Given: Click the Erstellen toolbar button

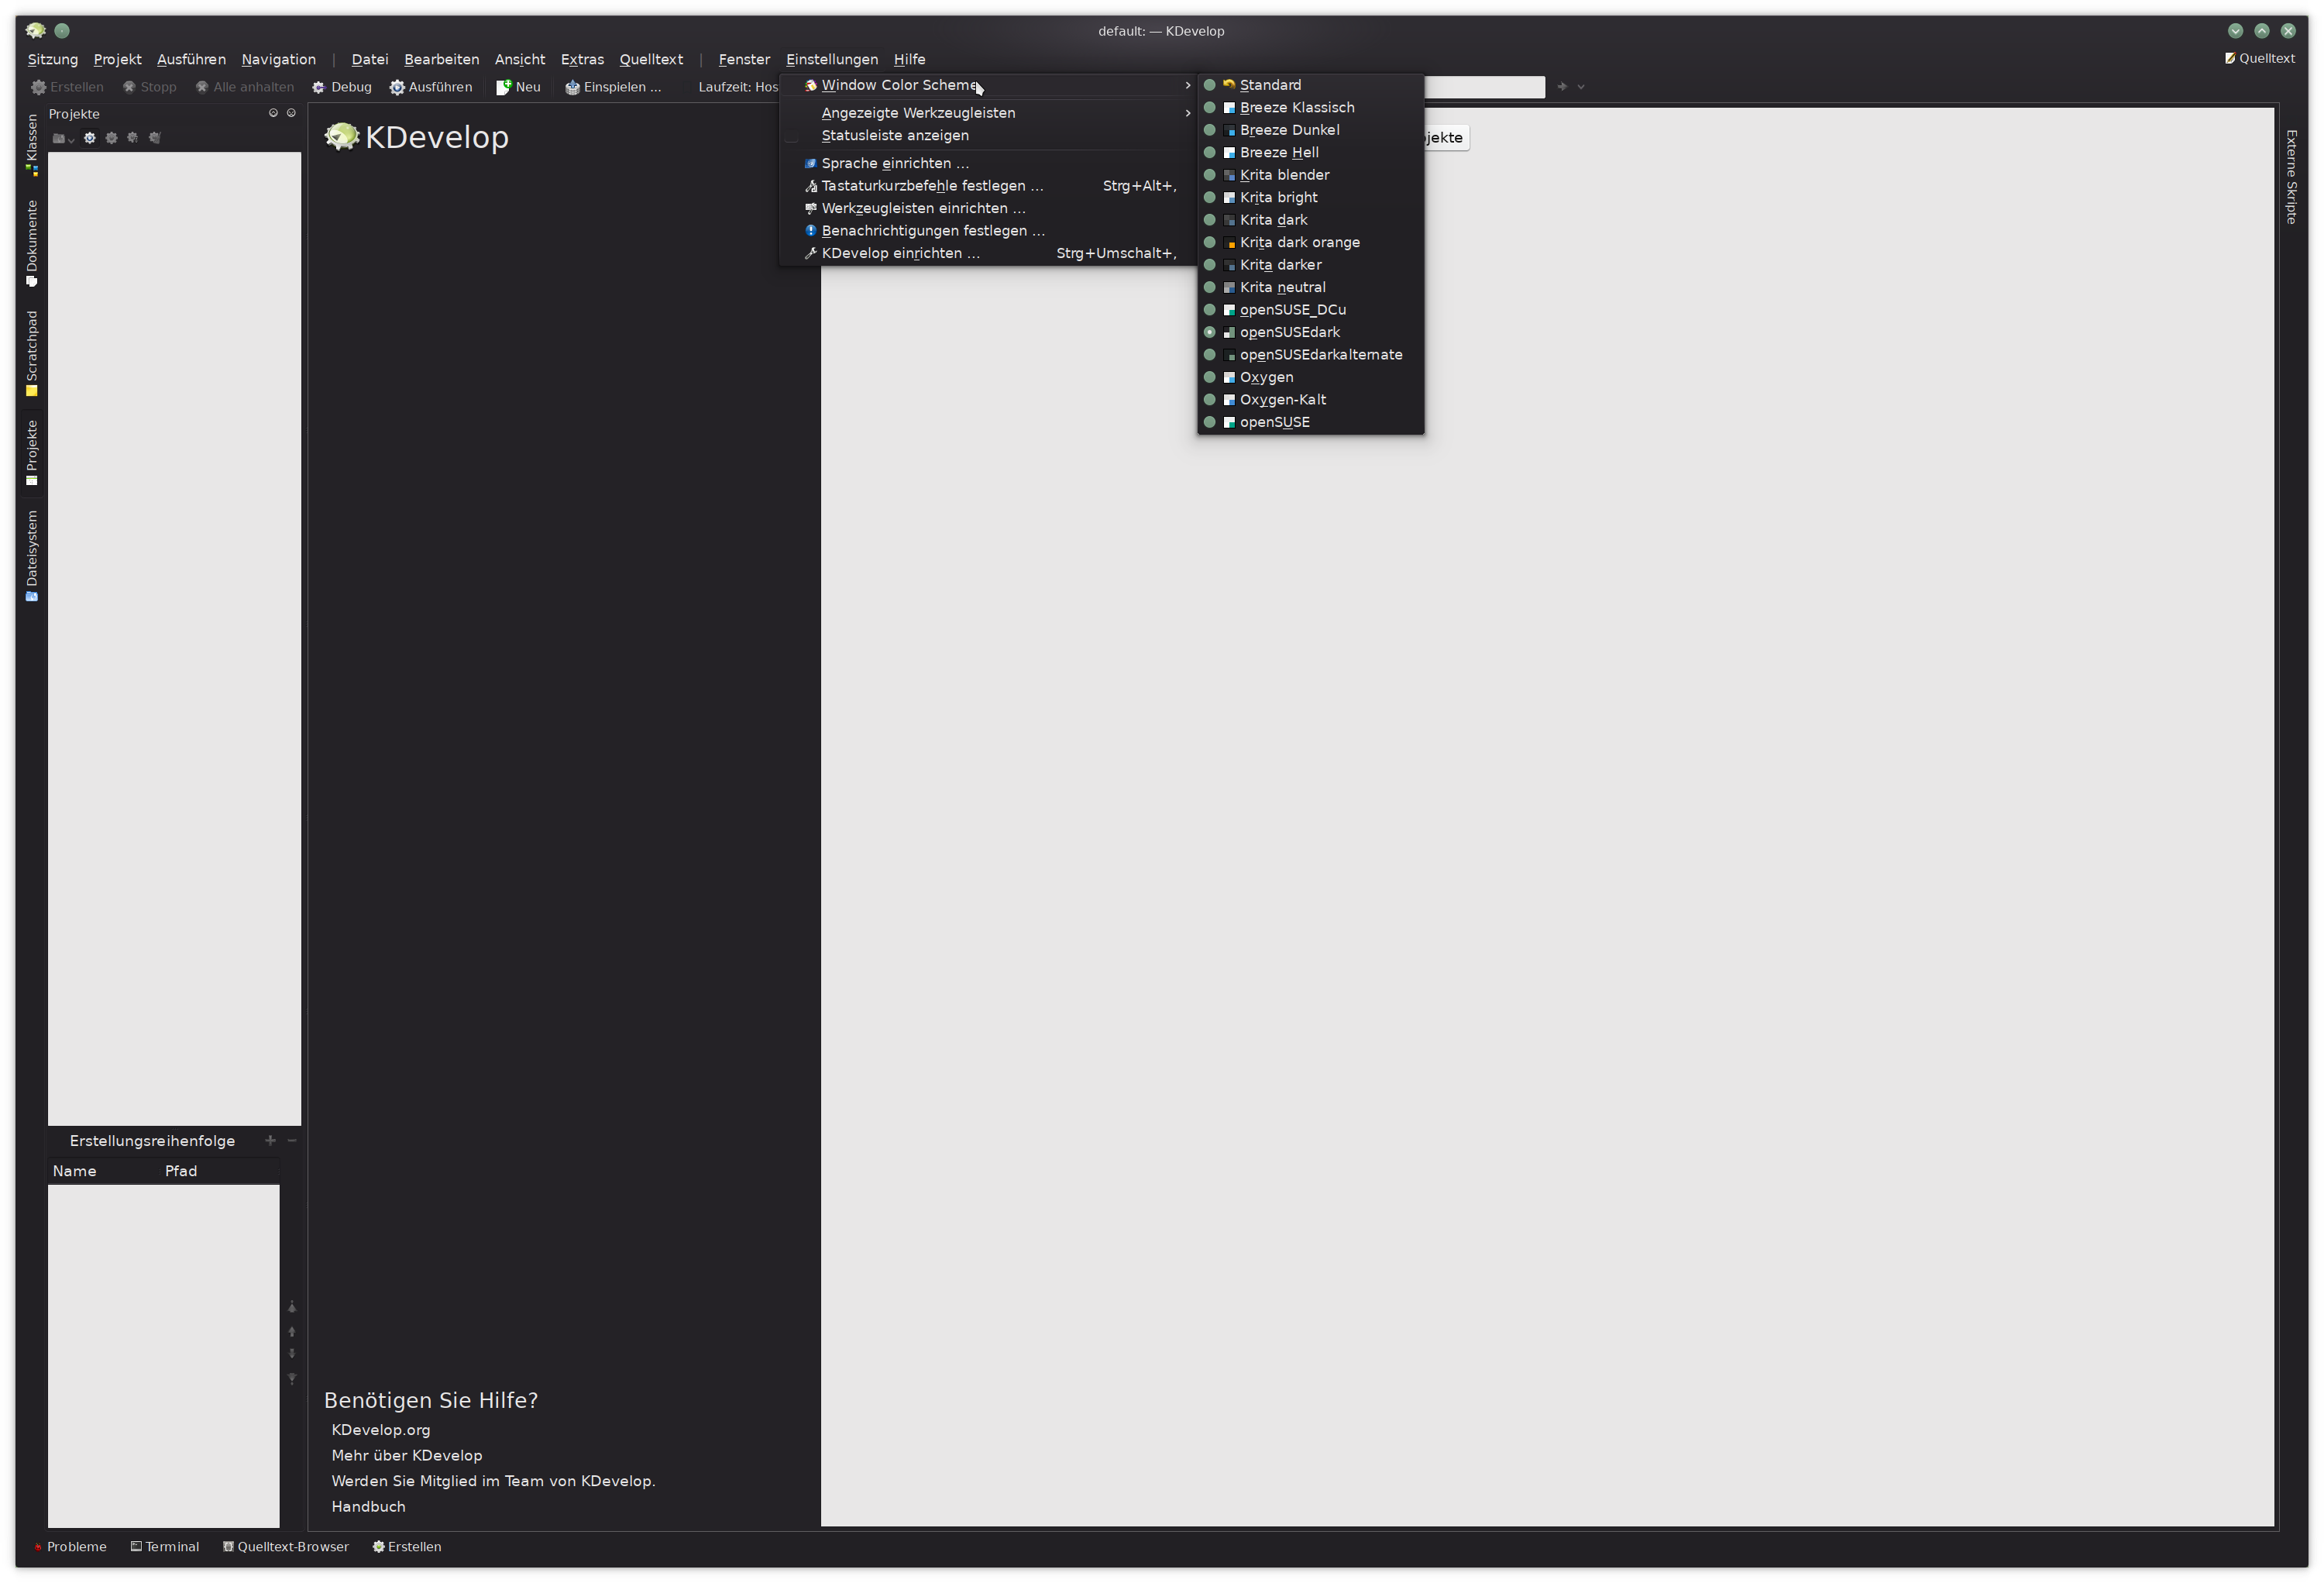Looking at the screenshot, I should pyautogui.click(x=67, y=87).
